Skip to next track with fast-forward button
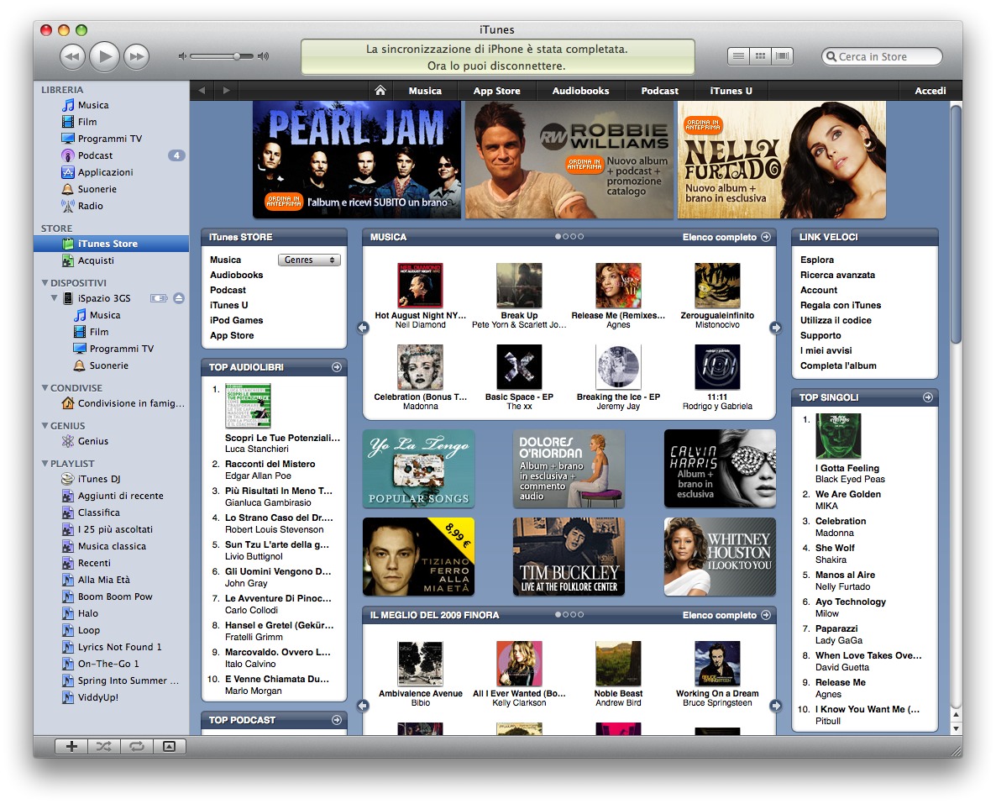996x804 pixels. [137, 56]
